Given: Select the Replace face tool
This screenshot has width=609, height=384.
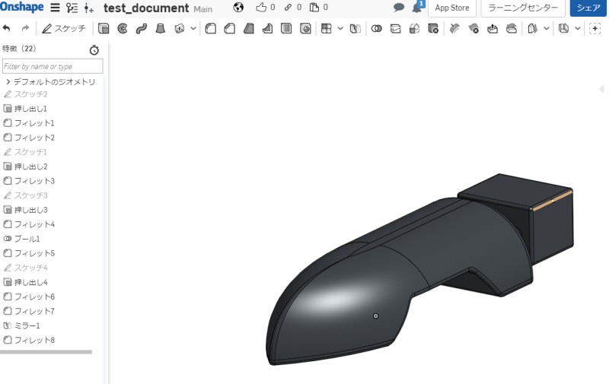Looking at the screenshot, I should tap(512, 28).
